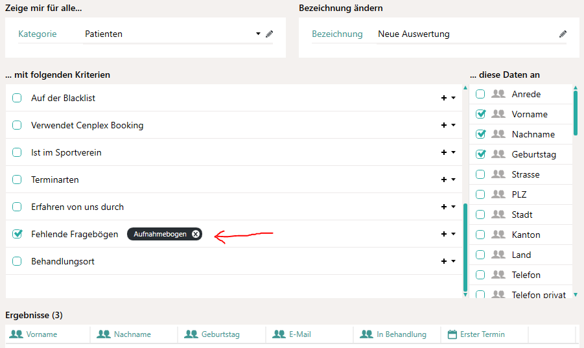Click the E-Mail column header in results
The image size is (584, 348).
299,334
